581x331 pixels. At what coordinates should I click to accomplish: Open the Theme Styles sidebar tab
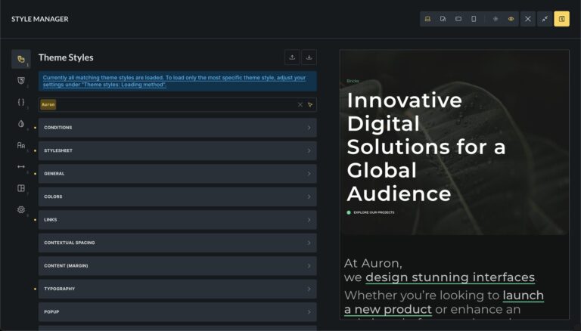point(21,59)
